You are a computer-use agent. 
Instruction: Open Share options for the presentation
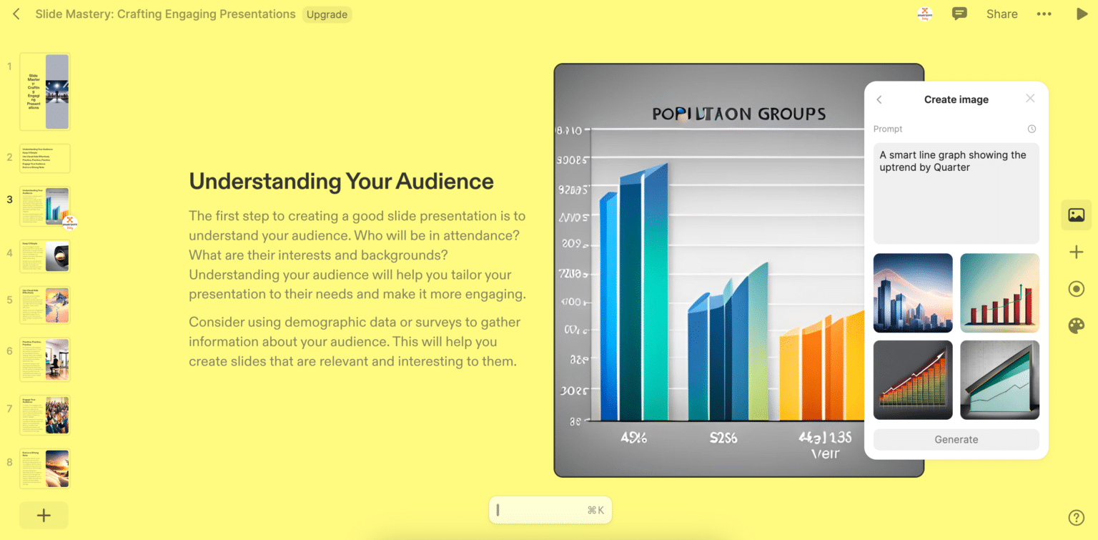(x=1001, y=14)
